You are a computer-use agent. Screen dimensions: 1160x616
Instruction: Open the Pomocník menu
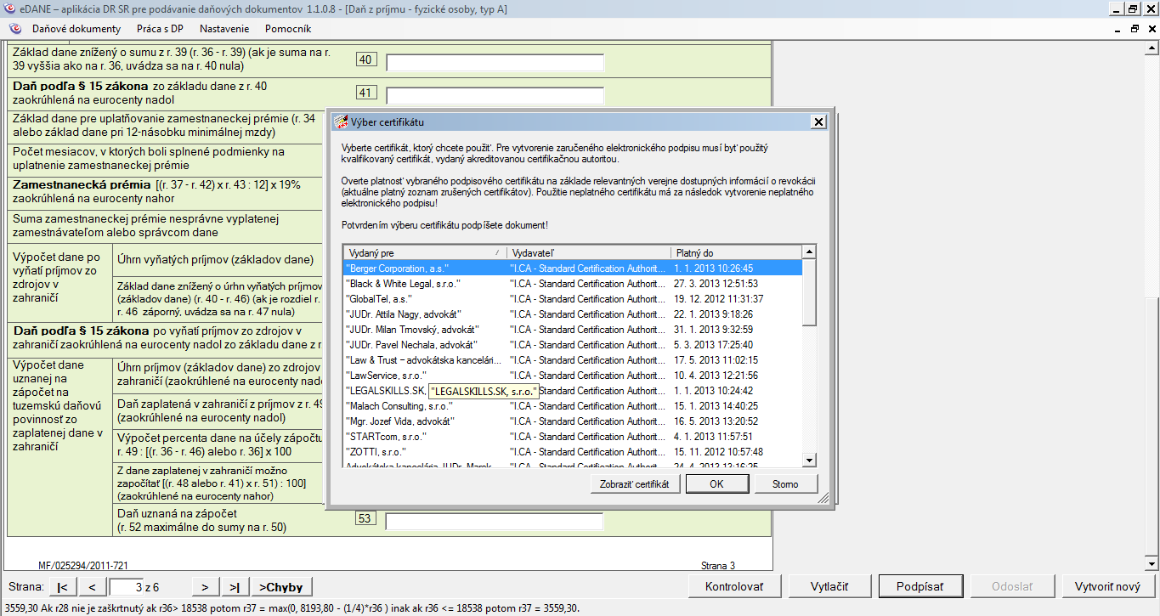[x=288, y=29]
